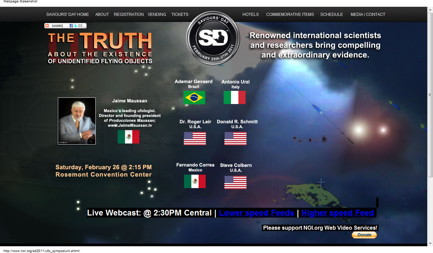Click the scrollbar up arrow
The image size is (433, 253).
(430, 9)
